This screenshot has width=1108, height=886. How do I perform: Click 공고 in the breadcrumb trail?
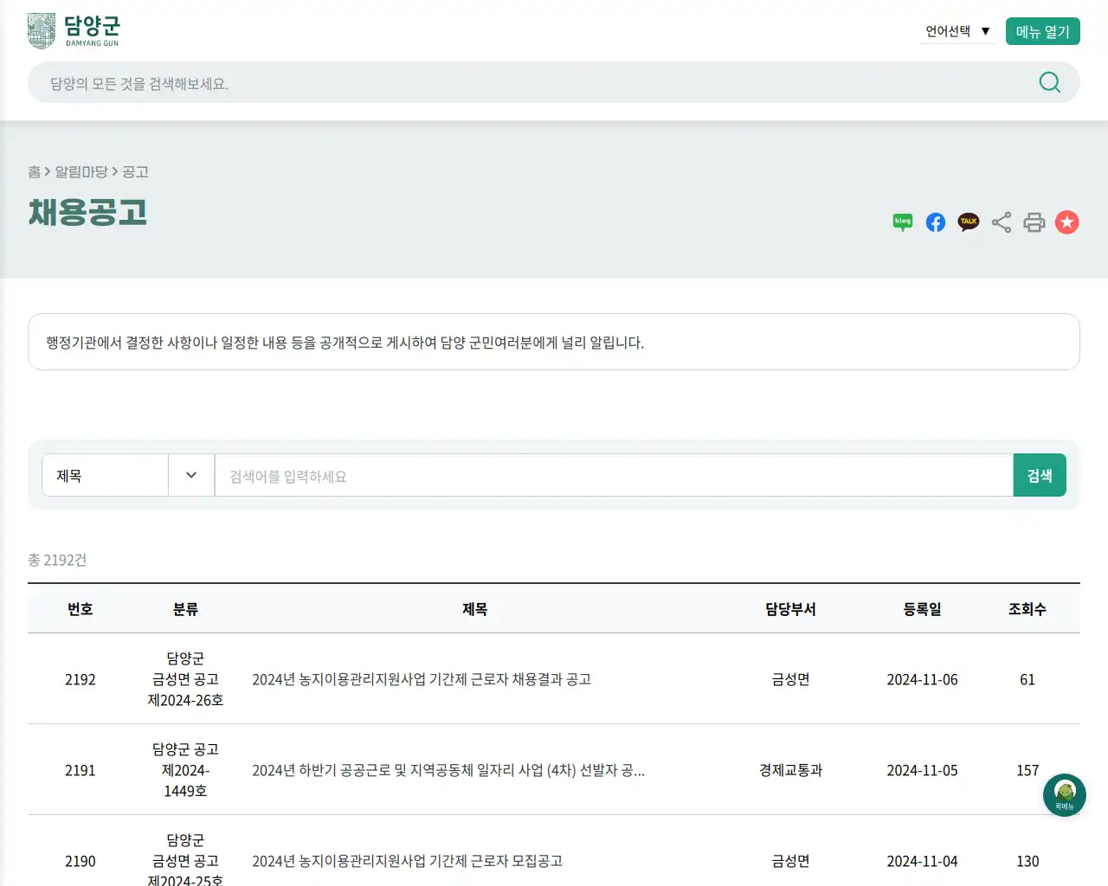coord(136,171)
